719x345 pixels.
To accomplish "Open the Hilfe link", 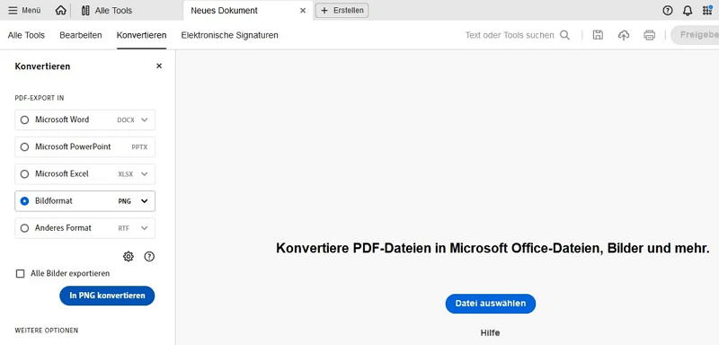I will [490, 333].
